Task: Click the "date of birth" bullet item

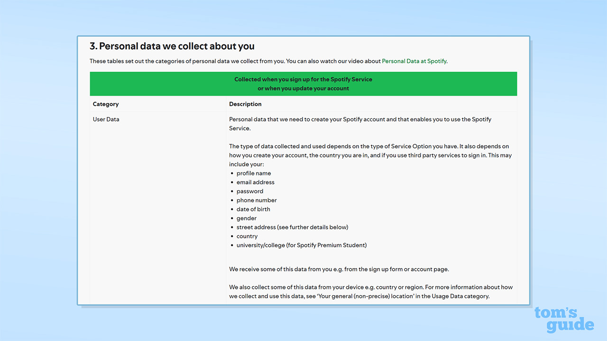Action: point(253,209)
